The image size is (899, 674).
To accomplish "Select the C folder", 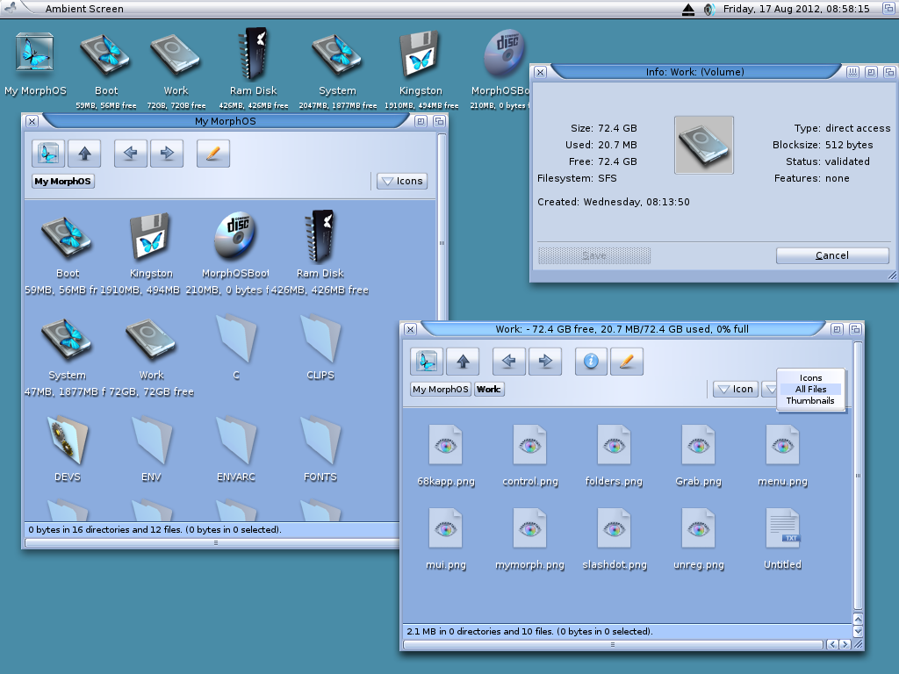I will point(235,338).
